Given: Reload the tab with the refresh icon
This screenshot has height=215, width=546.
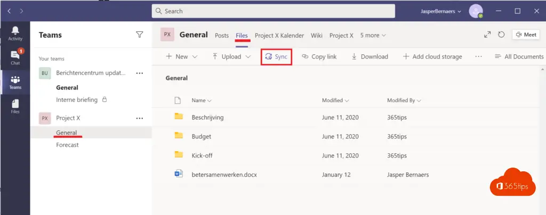Looking at the screenshot, I should [501, 35].
